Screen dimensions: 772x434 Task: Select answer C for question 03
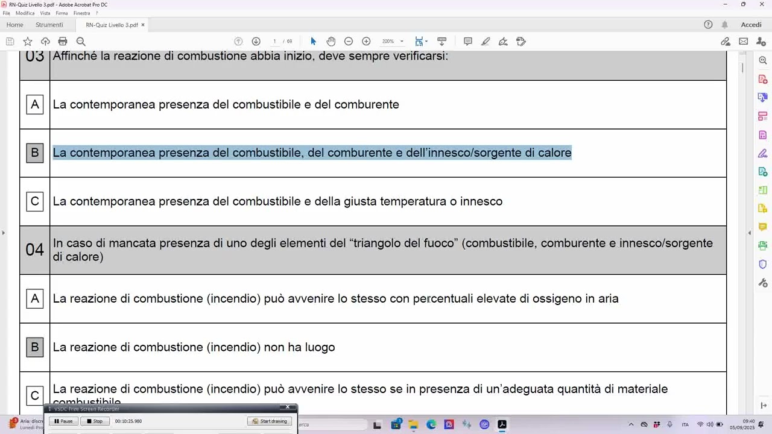click(35, 201)
